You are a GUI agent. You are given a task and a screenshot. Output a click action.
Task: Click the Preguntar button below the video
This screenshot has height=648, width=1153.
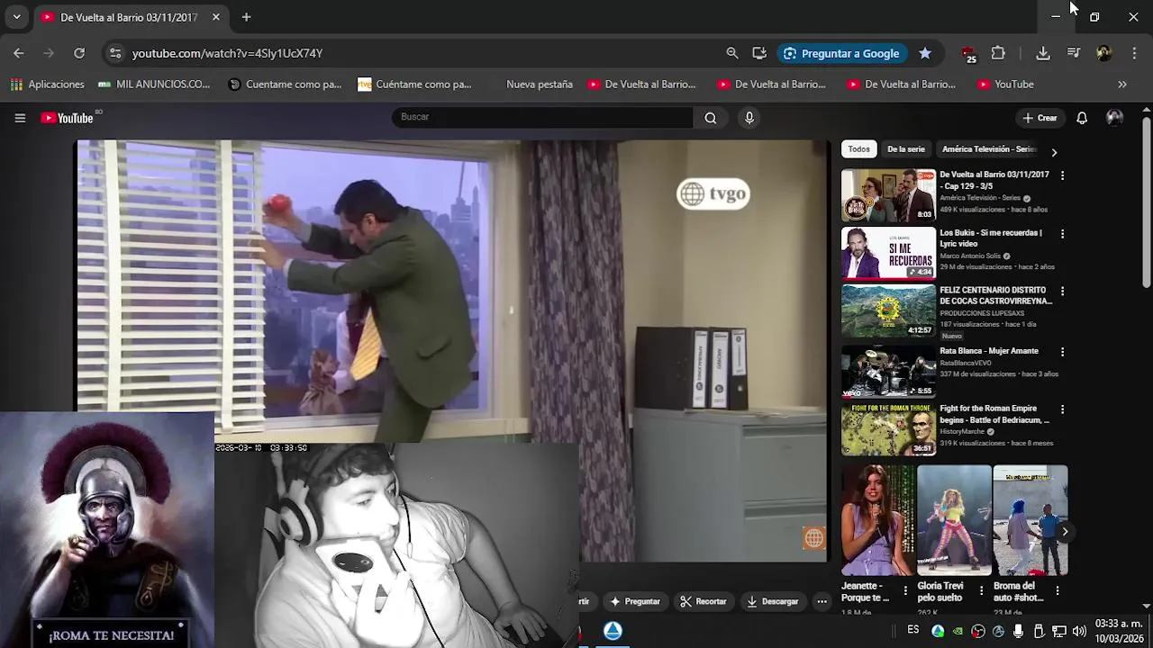click(635, 601)
